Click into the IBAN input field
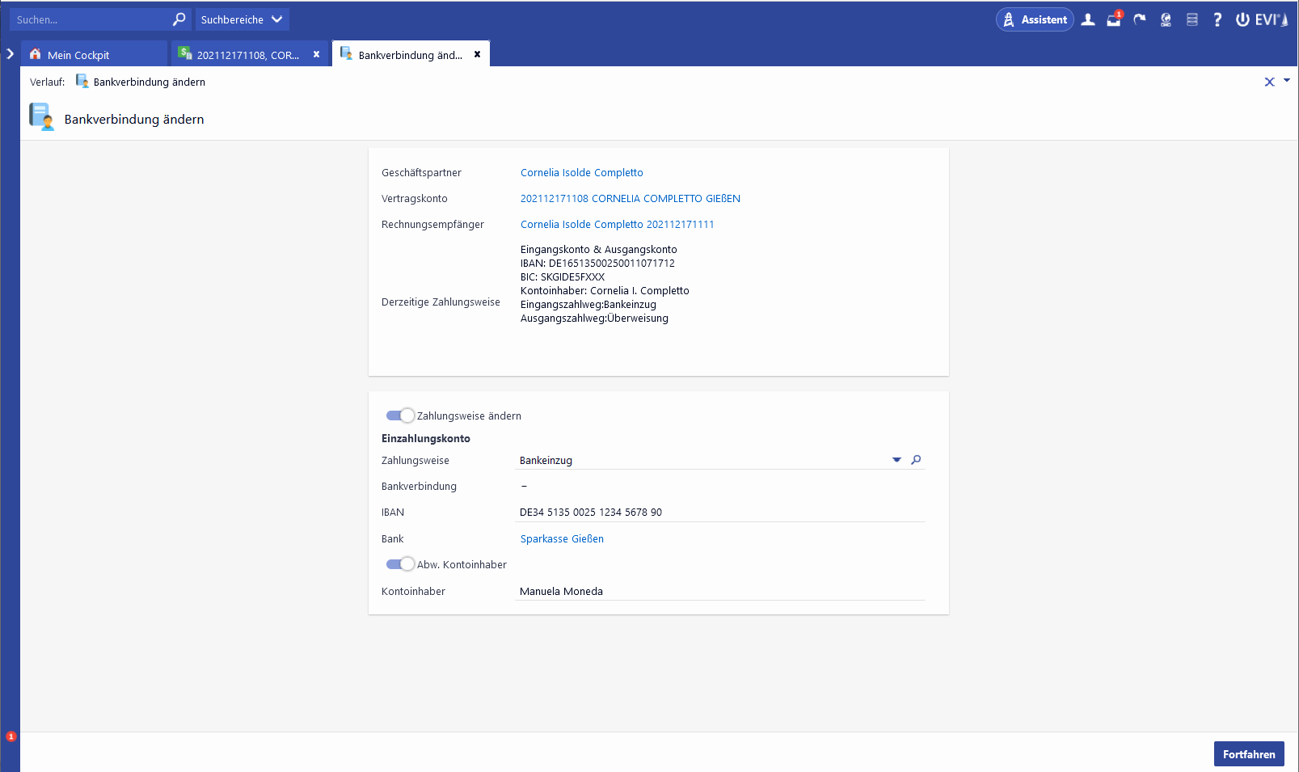Screen dimensions: 1299x772 [719, 513]
